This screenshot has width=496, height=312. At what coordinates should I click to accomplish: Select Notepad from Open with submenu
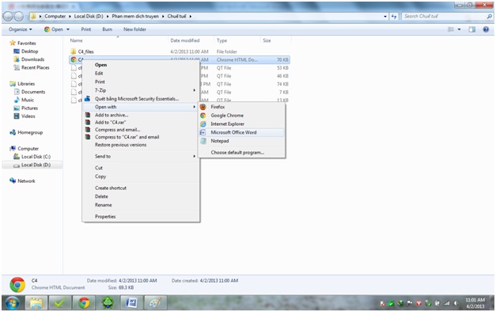click(241, 141)
